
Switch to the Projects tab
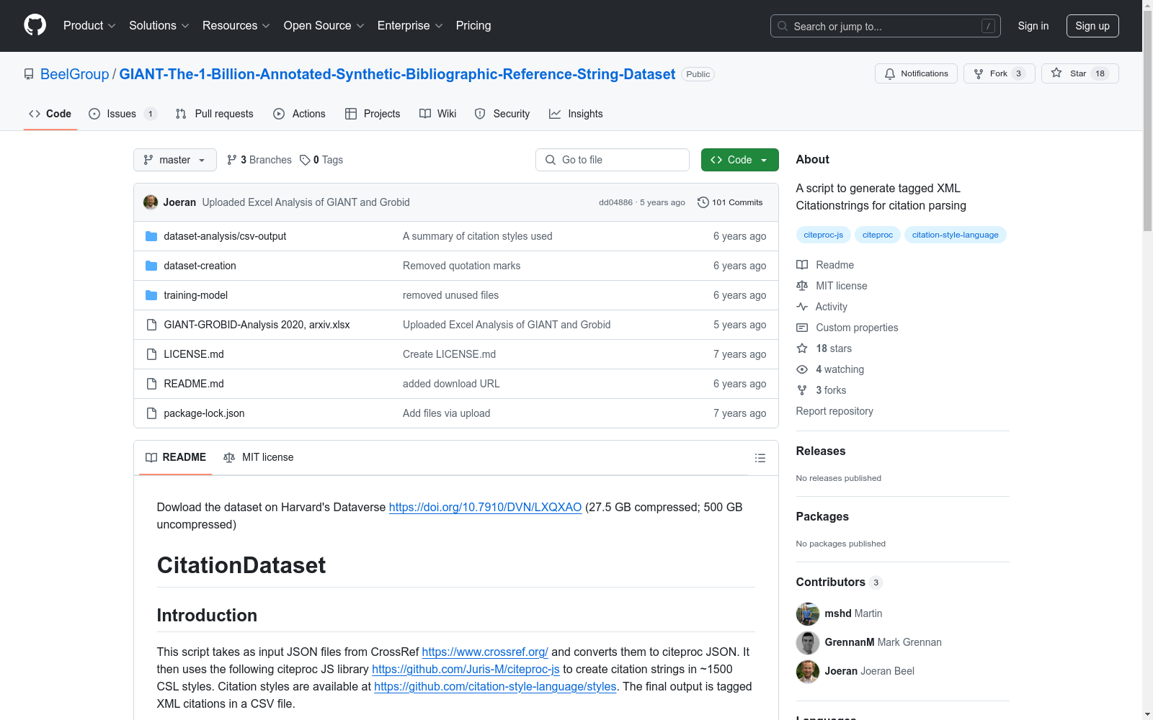[373, 114]
